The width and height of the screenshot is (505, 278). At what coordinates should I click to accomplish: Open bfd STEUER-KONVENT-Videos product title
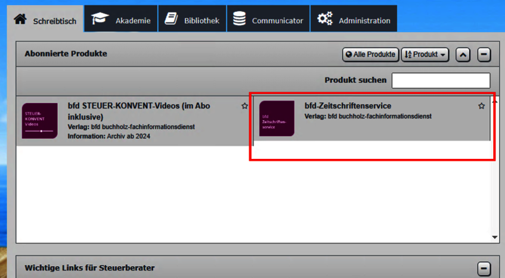pos(139,111)
